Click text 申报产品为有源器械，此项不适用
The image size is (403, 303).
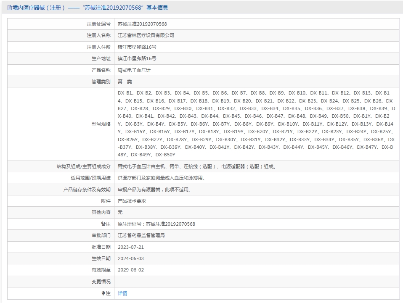pyautogui.click(x=154, y=190)
